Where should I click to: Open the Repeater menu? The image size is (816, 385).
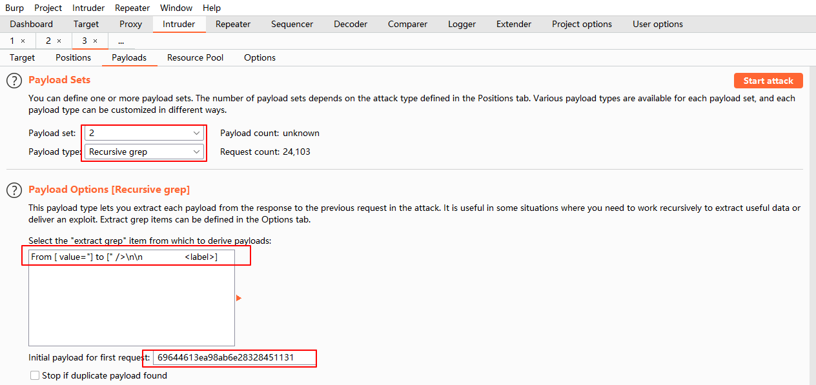click(132, 8)
